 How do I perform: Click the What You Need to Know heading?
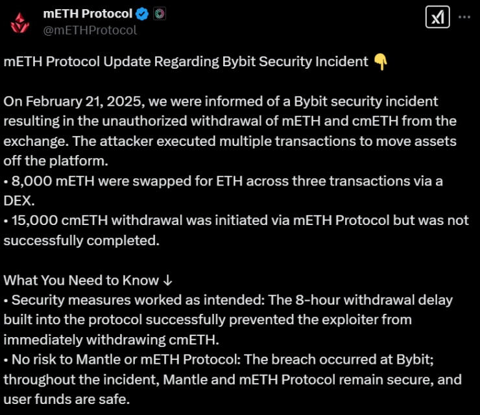click(x=81, y=280)
